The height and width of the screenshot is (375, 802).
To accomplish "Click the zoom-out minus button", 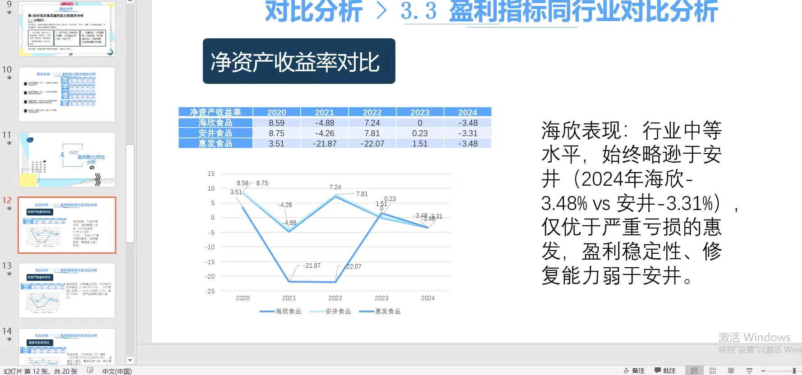I will (764, 370).
